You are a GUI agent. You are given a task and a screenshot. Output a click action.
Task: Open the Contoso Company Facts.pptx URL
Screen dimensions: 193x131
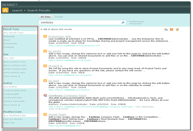[x=91, y=107]
